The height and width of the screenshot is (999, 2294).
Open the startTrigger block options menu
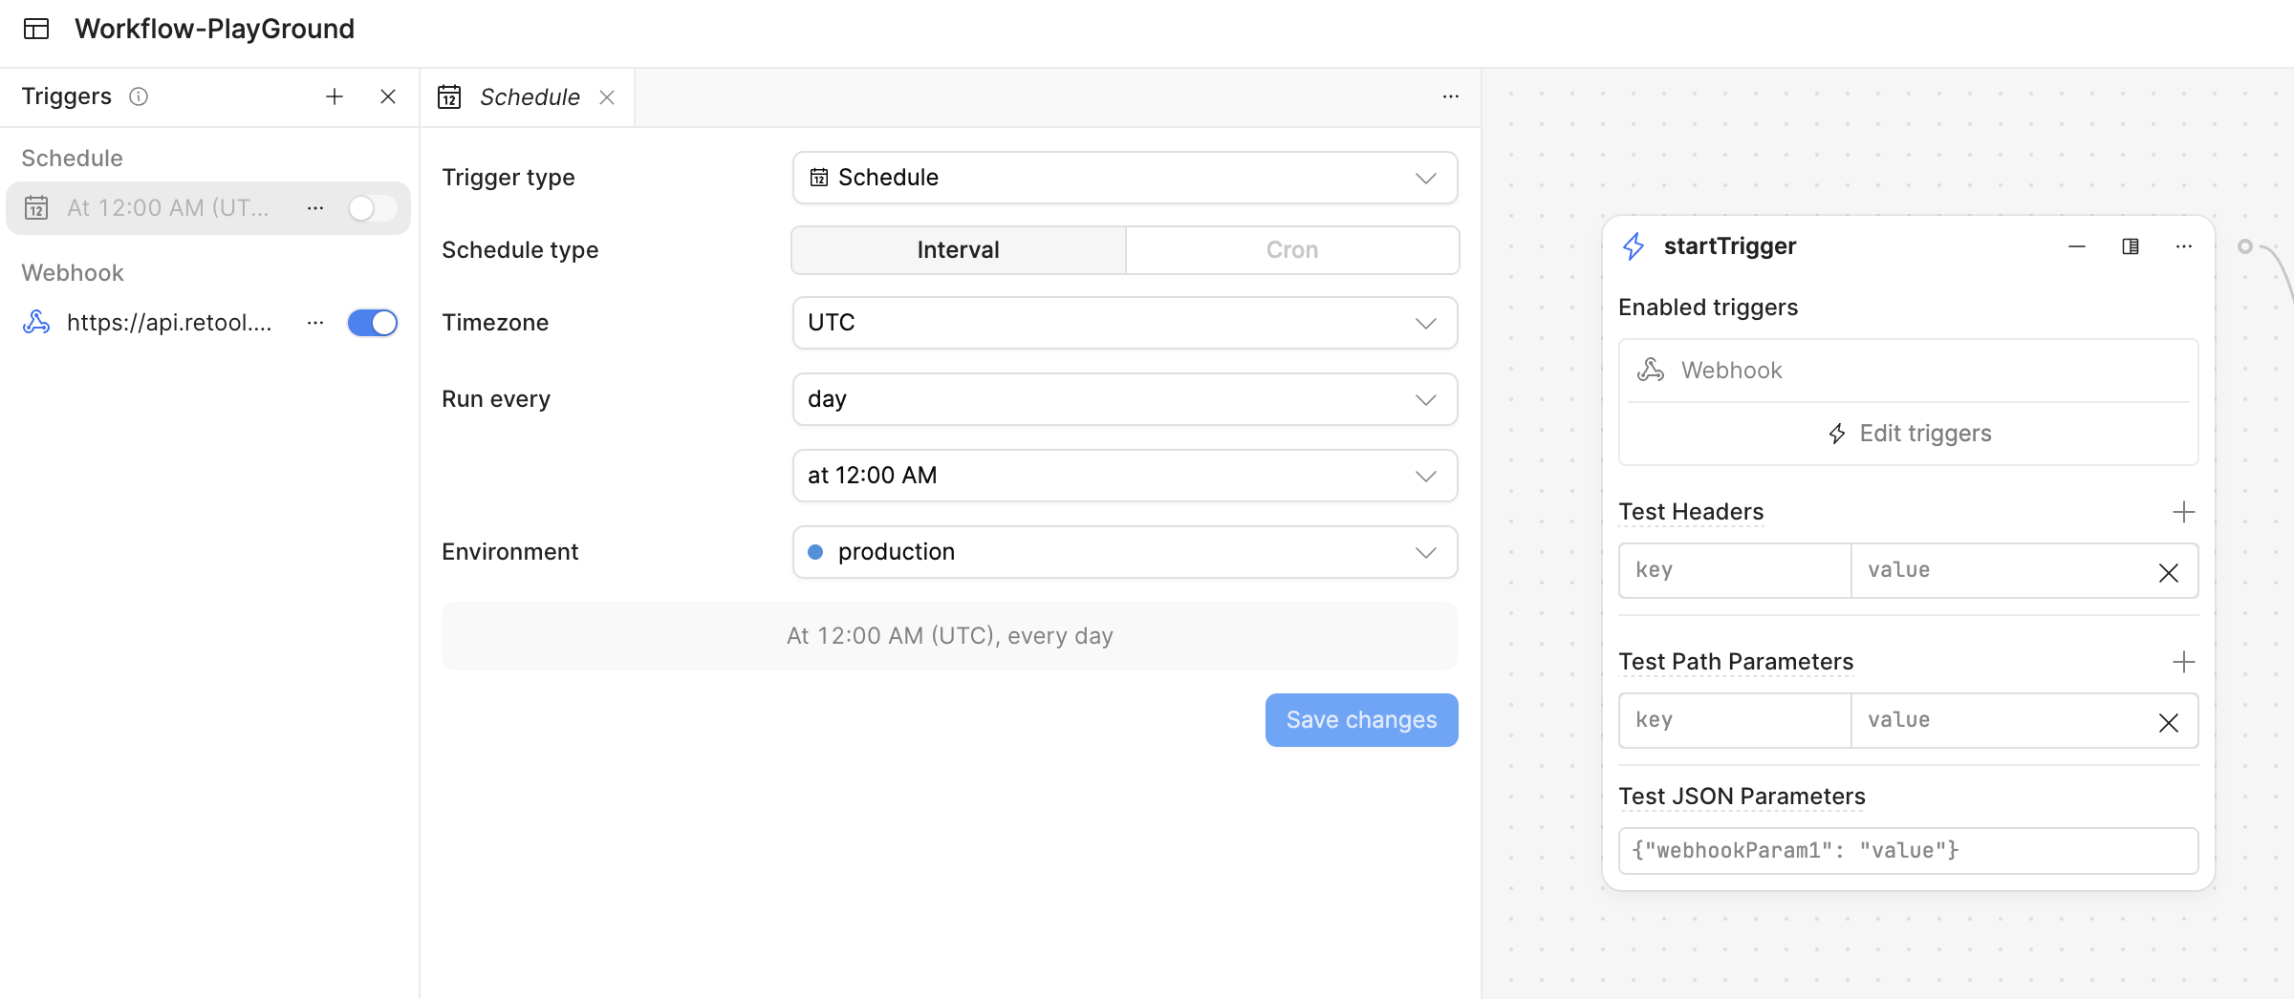point(2183,246)
